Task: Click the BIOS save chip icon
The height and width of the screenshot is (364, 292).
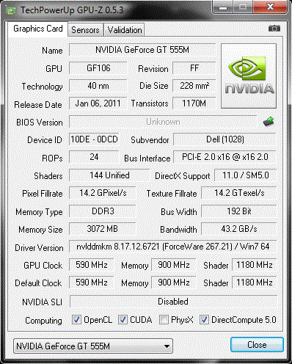Action: click(269, 122)
